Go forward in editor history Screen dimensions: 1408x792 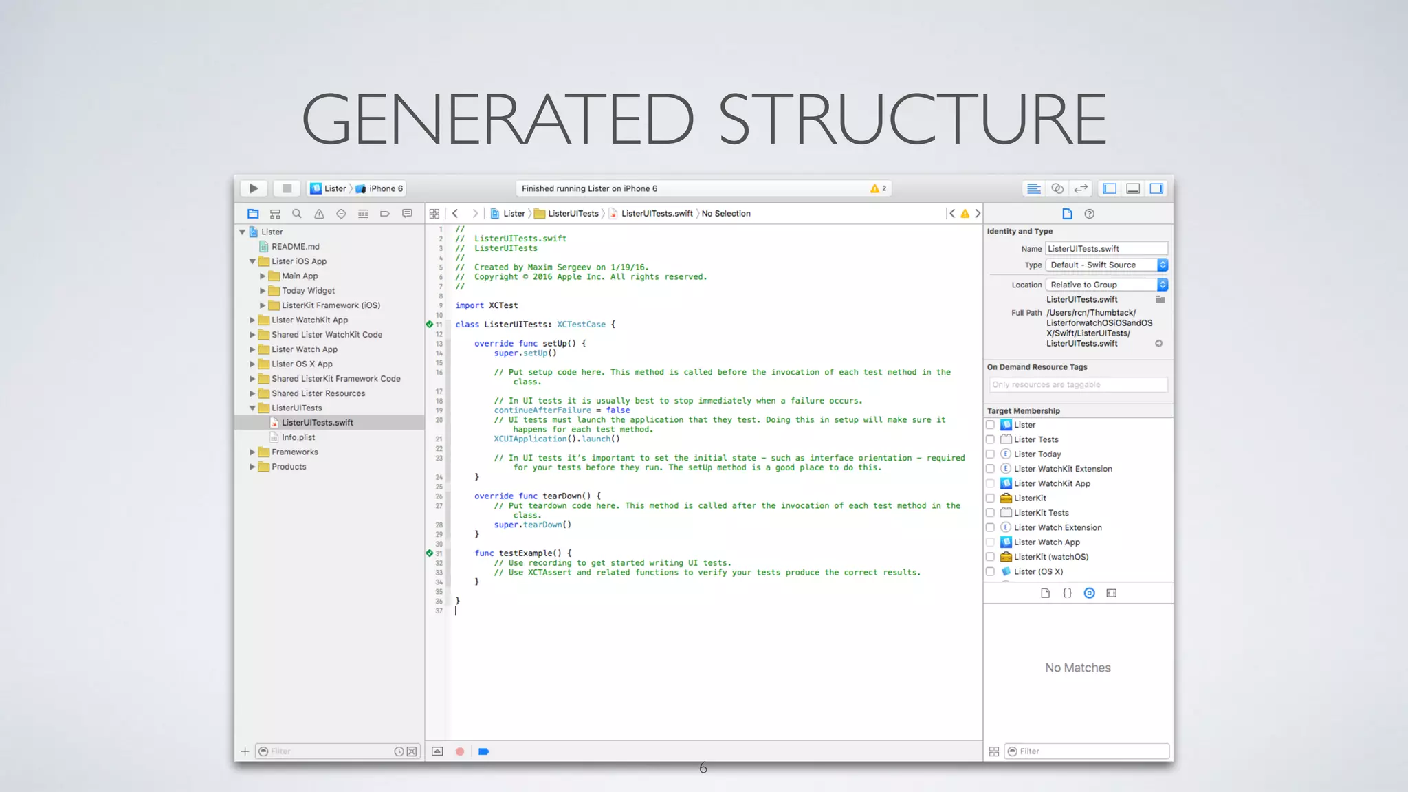(x=474, y=214)
